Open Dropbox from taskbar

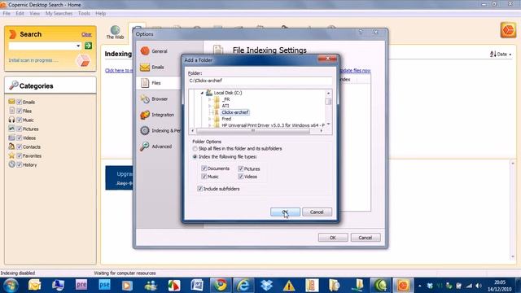pos(266,285)
